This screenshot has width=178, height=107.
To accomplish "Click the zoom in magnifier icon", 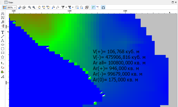I will tap(34, 8).
